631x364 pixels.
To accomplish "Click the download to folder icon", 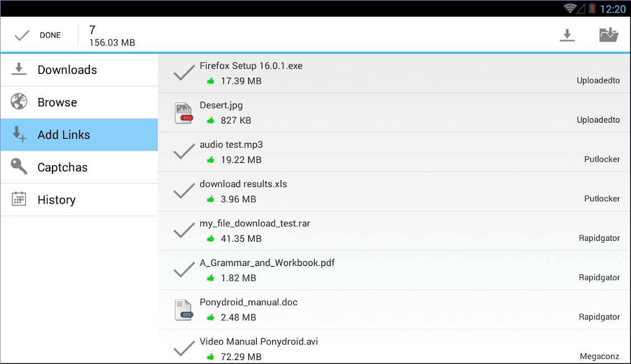I will pos(609,35).
